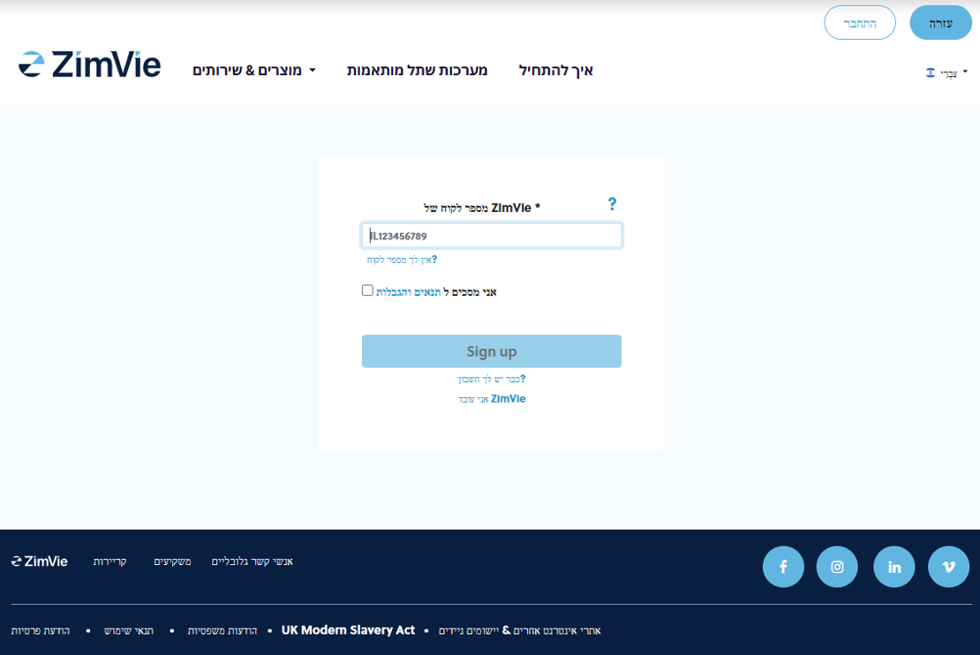980x655 pixels.
Task: Check the terms and conditions checkbox
Action: tap(367, 290)
